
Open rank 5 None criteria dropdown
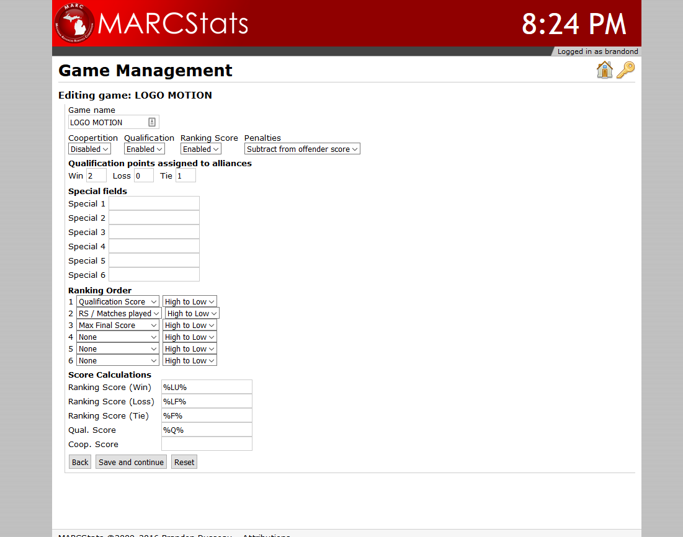coord(118,348)
